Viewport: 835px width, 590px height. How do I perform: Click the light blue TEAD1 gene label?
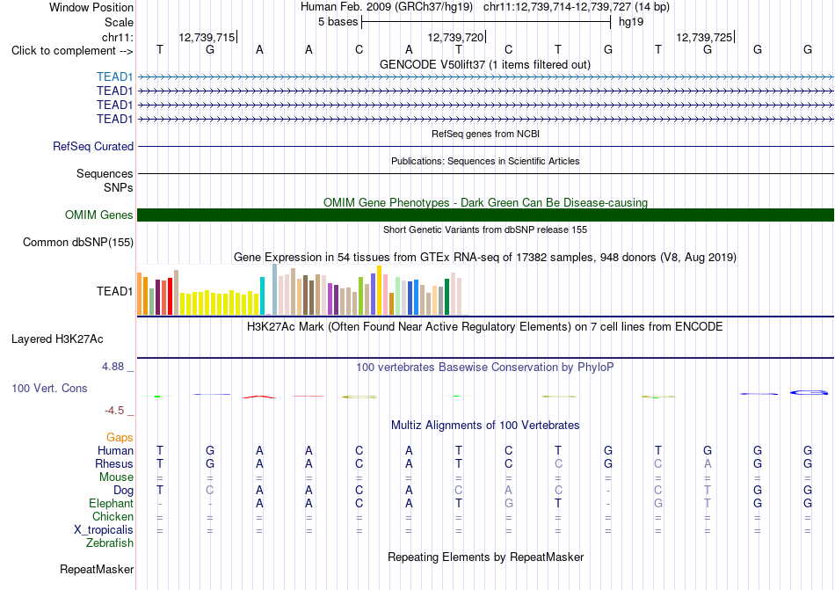click(x=114, y=77)
